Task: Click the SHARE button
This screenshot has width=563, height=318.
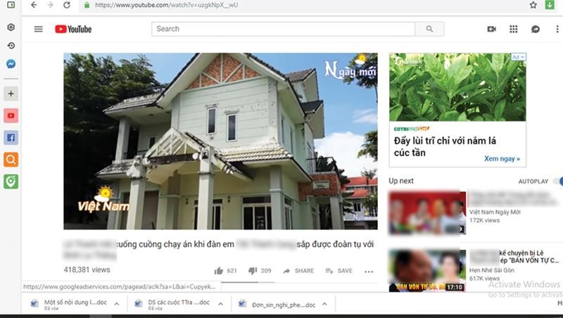Action: pos(298,271)
